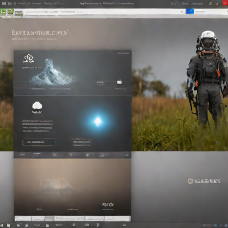
Task: Click the glowing blue diamond star icon
Action: point(98,122)
